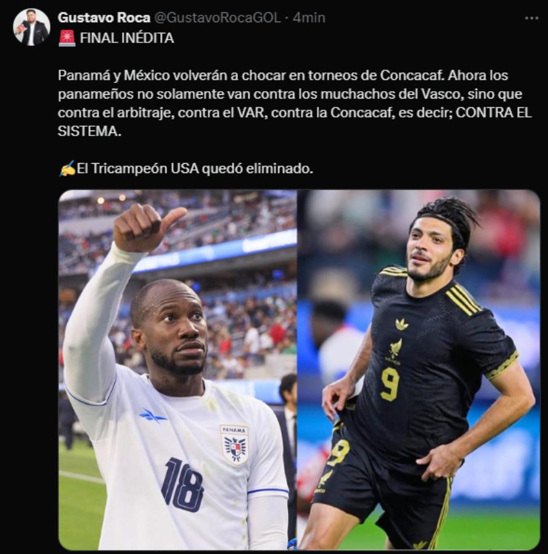
Task: Click the 'El Tricampeón USA quedó eliminado' line
Action: click(x=195, y=169)
